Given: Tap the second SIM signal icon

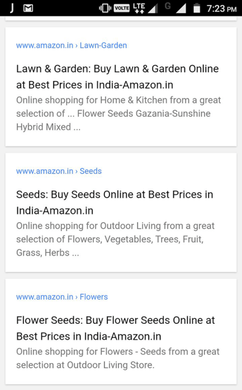Looking at the screenshot, I should pyautogui.click(x=181, y=8).
